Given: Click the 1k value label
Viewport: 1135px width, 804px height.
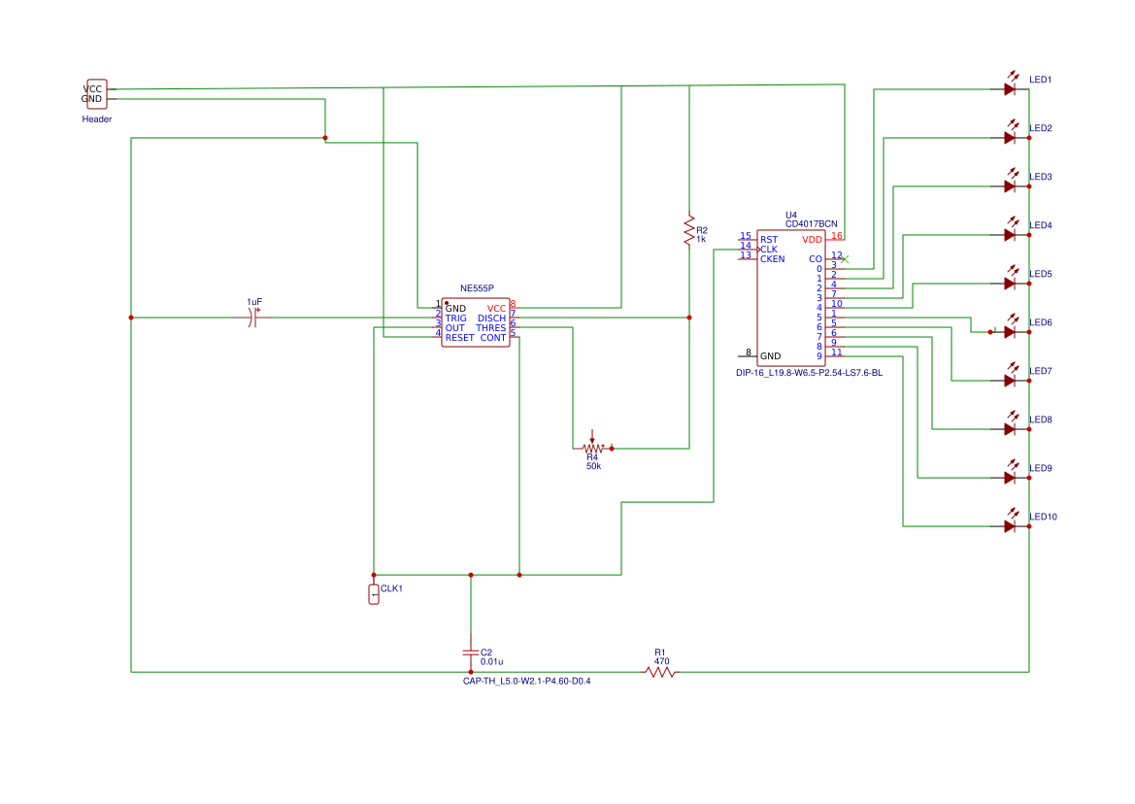Looking at the screenshot, I should click(x=701, y=239).
